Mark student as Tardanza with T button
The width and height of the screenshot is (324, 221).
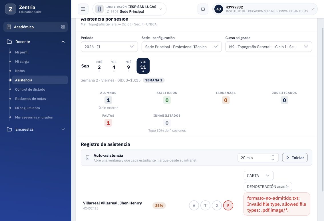tap(206, 206)
